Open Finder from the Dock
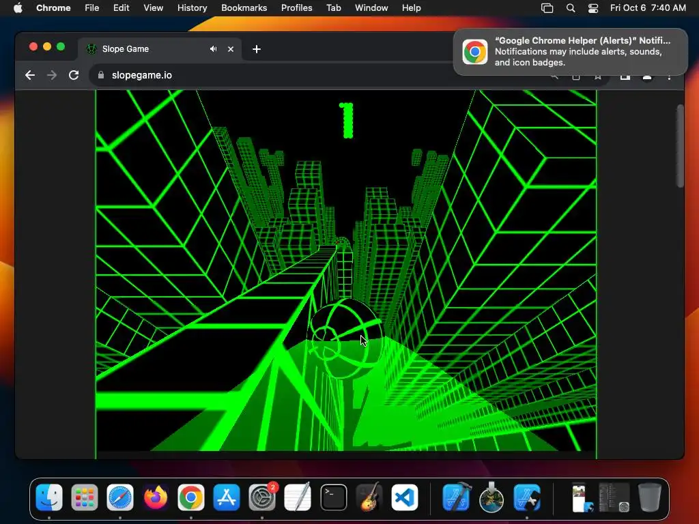This screenshot has height=524, width=699. tap(49, 497)
